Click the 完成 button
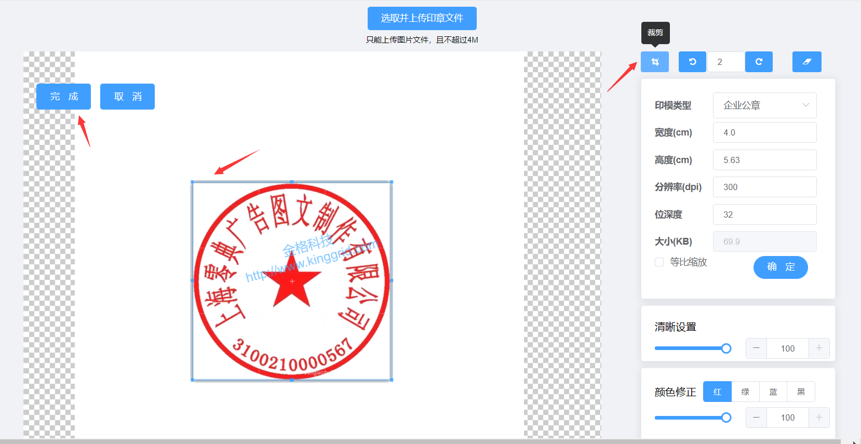 (63, 97)
